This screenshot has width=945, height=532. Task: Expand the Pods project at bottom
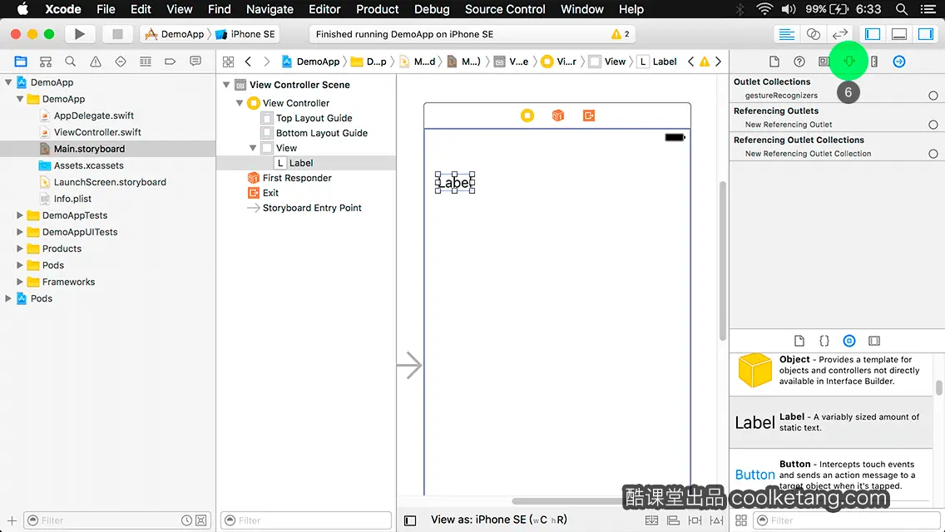click(7, 298)
